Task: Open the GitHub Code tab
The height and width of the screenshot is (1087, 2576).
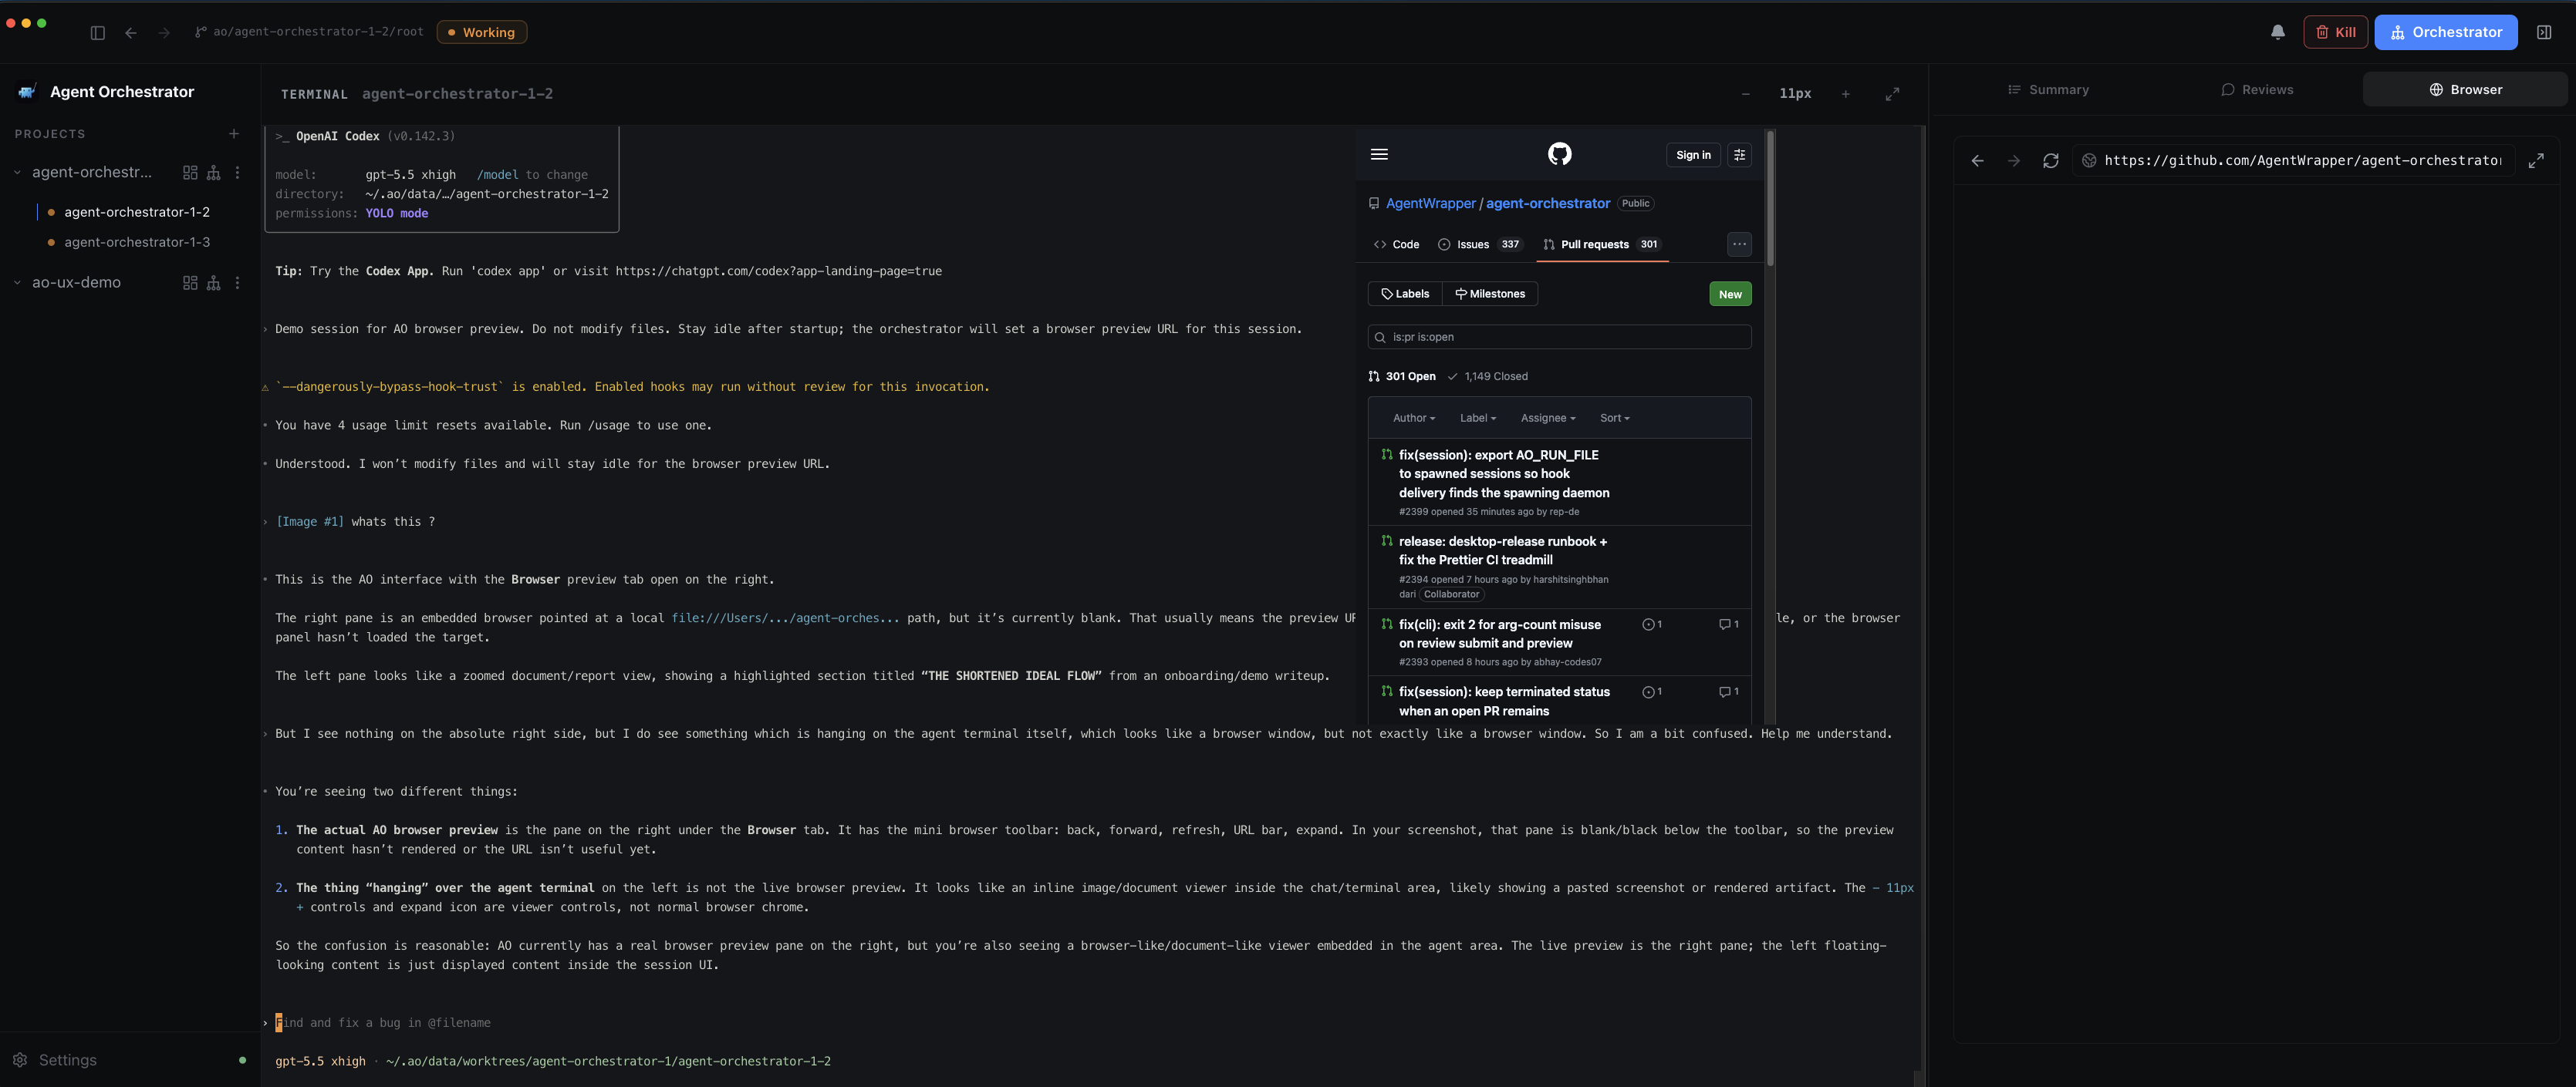Action: pyautogui.click(x=1396, y=245)
